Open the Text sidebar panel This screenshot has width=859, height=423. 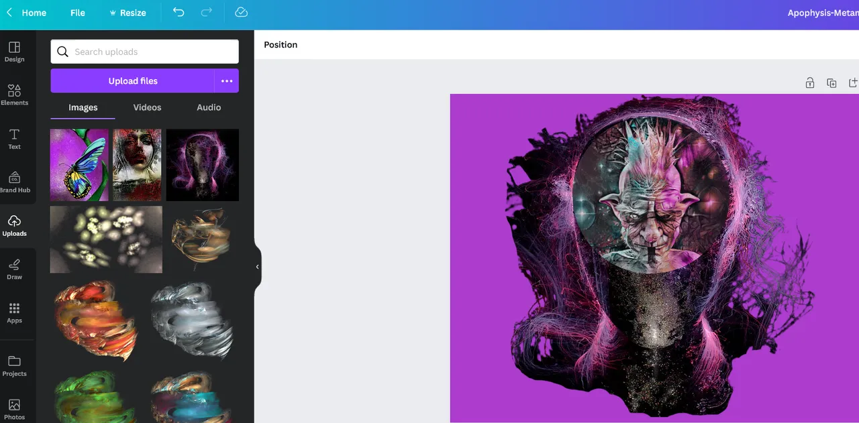tap(14, 139)
